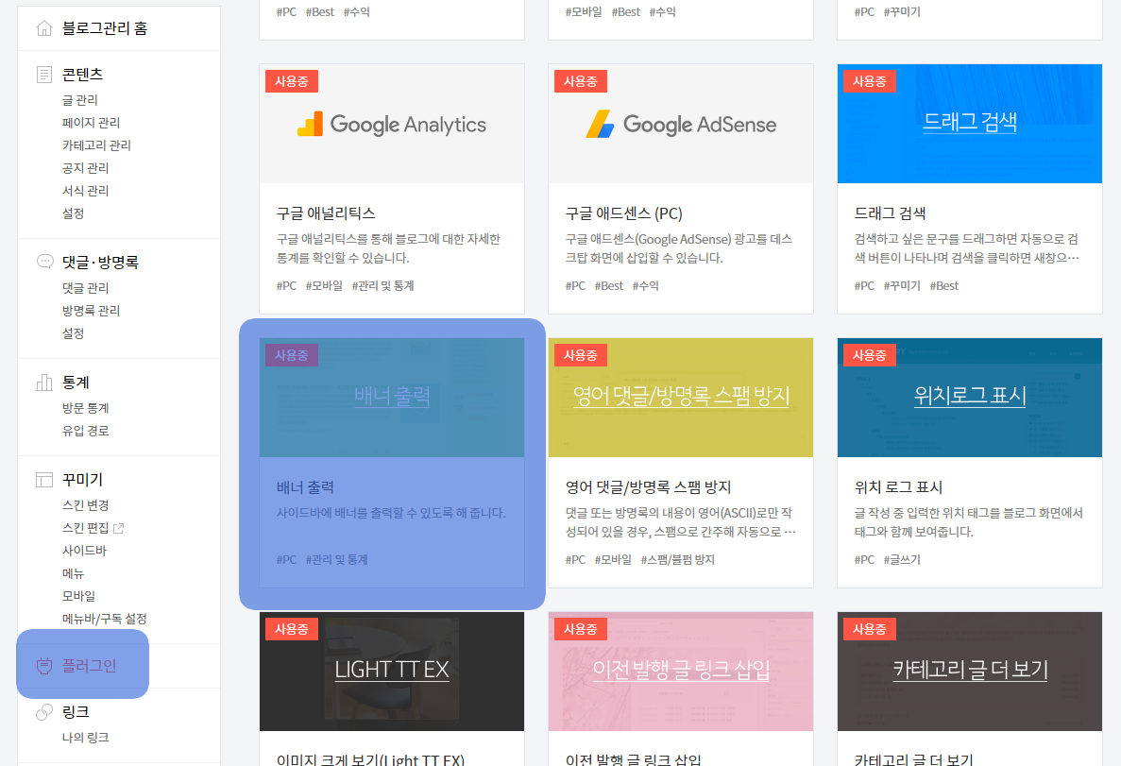Click #스팸/불펌 방지 tag
Viewport: 1121px width, 766px height.
point(678,559)
